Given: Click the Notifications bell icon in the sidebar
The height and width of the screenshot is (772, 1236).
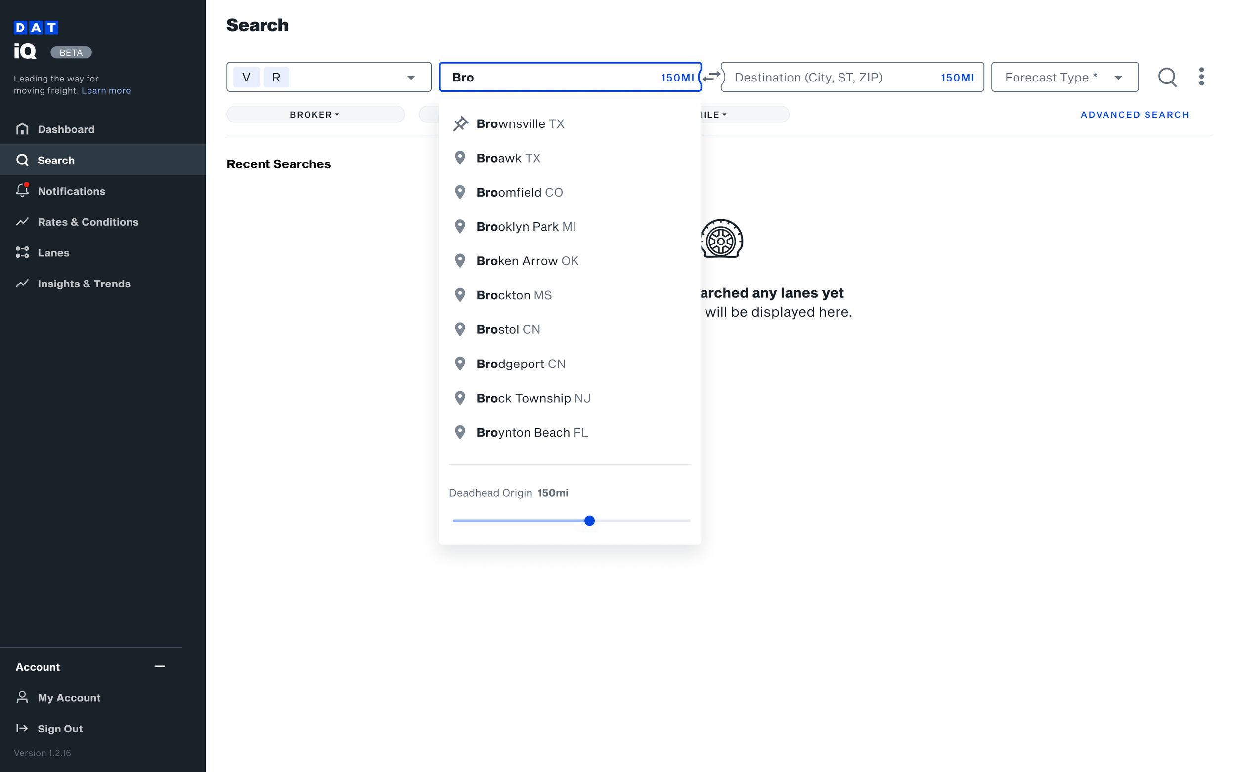Looking at the screenshot, I should 22,191.
